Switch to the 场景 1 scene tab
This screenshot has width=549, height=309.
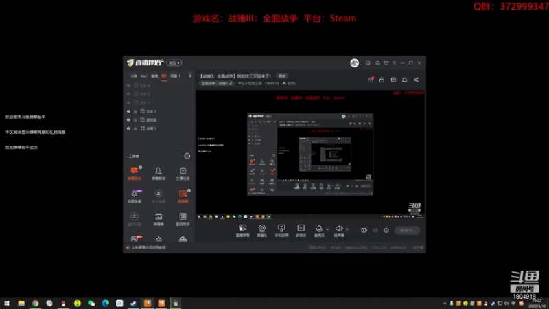click(x=176, y=76)
